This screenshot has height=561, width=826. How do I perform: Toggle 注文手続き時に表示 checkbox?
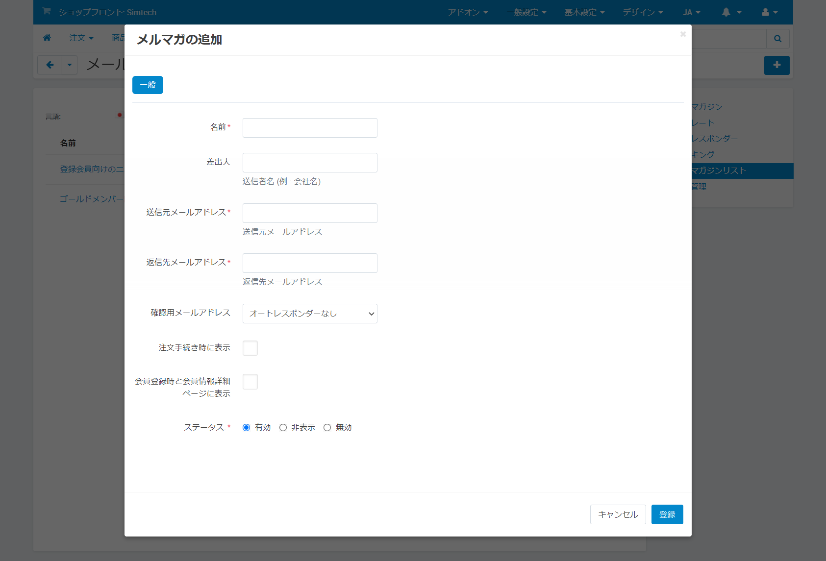pos(250,348)
